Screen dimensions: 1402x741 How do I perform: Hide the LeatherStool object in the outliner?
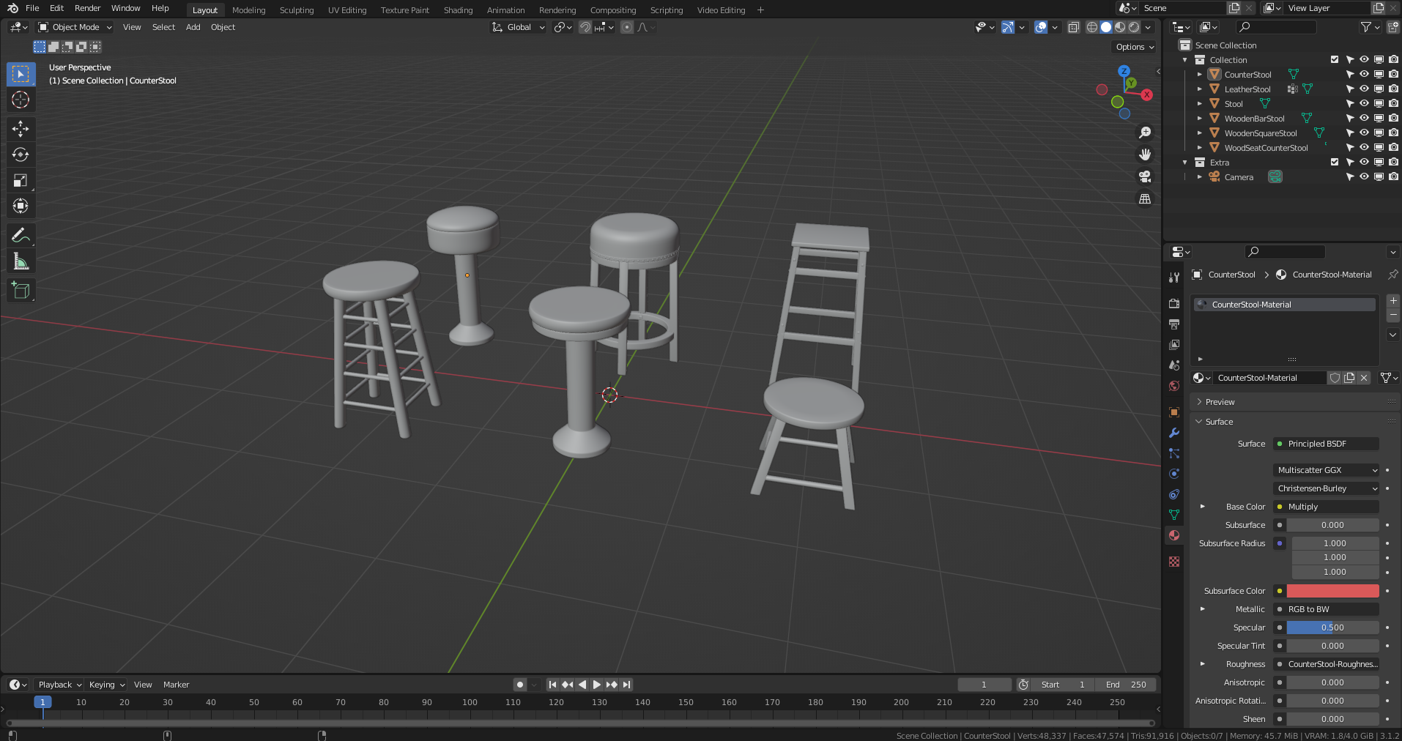[x=1364, y=89]
